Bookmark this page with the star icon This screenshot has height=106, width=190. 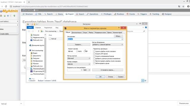pyautogui.click(x=183, y=6)
